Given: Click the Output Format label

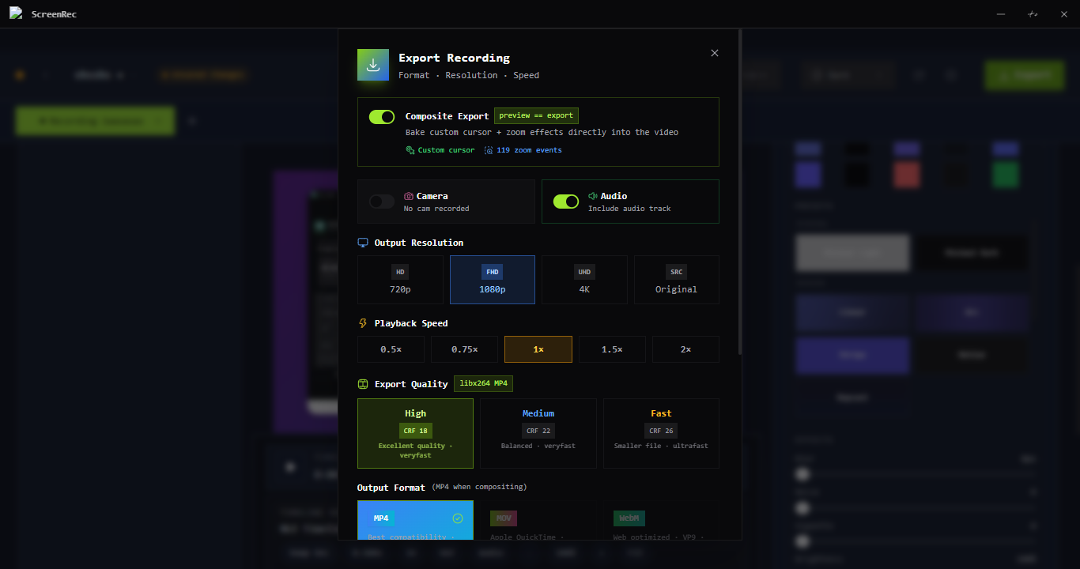Looking at the screenshot, I should [391, 488].
